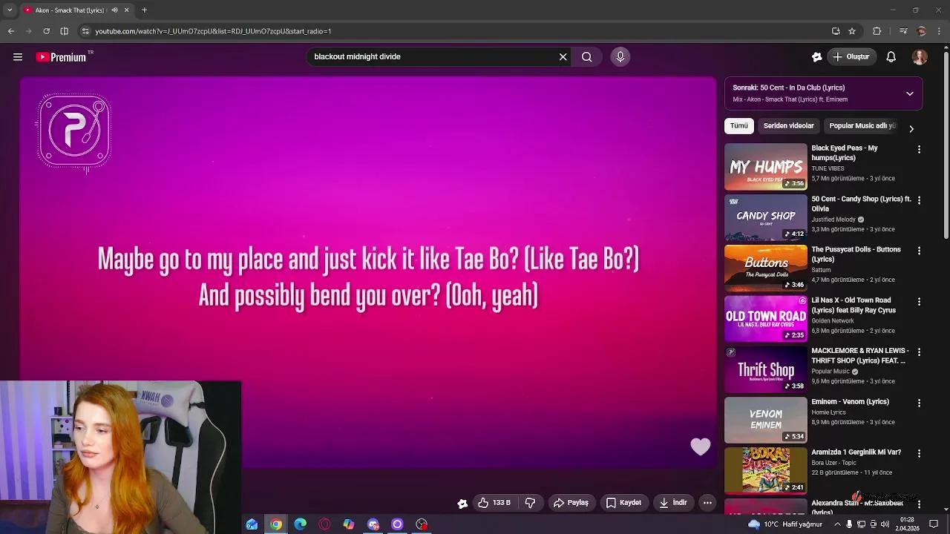
Task: Start voice search with microphone
Action: [x=620, y=56]
